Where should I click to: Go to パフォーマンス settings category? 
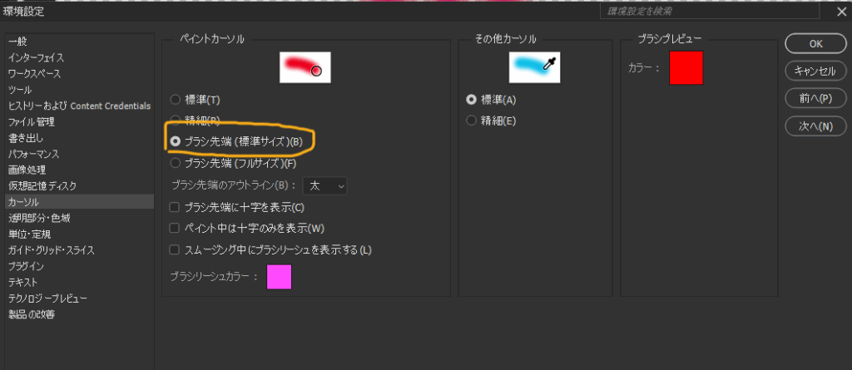pos(33,154)
